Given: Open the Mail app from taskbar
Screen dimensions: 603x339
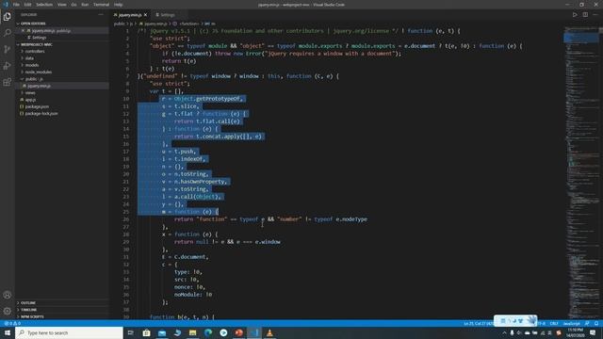Looking at the screenshot, I should 162,332.
